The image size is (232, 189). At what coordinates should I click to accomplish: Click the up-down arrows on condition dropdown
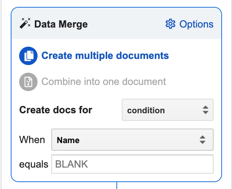coord(205,110)
